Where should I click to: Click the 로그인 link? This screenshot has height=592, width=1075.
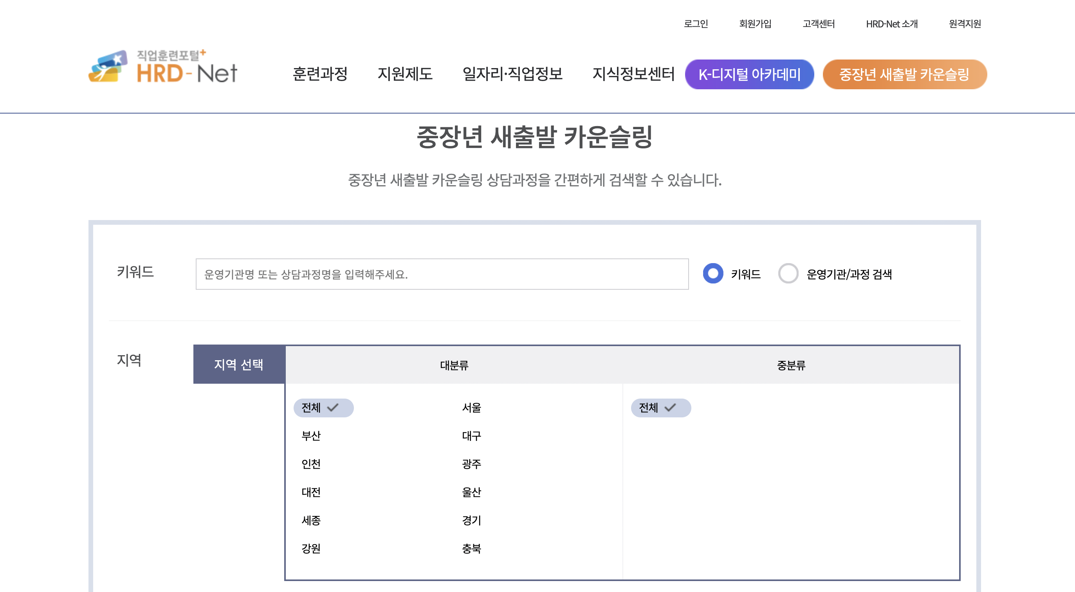pyautogui.click(x=695, y=24)
